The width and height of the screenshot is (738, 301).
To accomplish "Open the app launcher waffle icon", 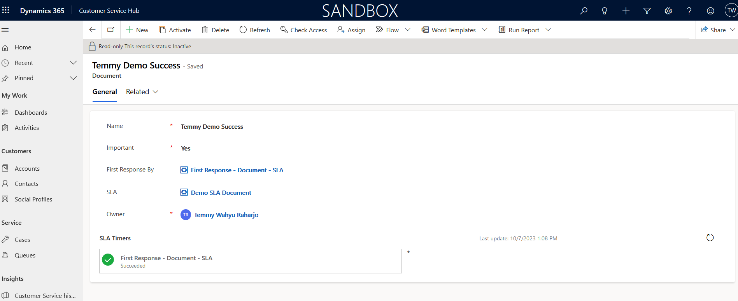I will tap(6, 10).
